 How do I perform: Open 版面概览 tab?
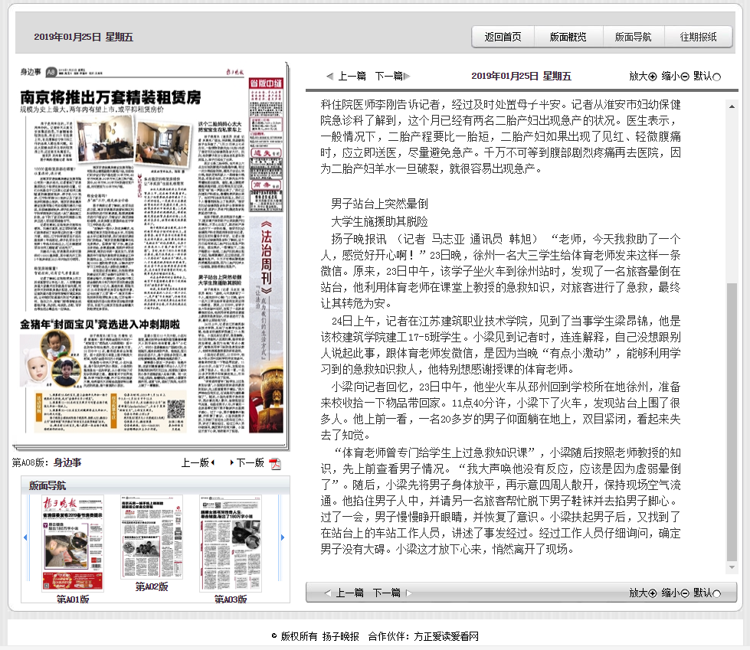coord(568,37)
